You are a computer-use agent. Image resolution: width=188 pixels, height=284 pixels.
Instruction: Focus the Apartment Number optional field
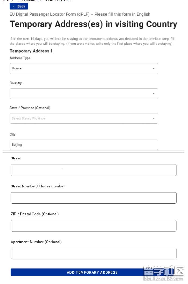tap(93, 254)
